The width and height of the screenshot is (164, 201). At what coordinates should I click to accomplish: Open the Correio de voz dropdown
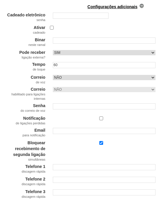point(104,78)
